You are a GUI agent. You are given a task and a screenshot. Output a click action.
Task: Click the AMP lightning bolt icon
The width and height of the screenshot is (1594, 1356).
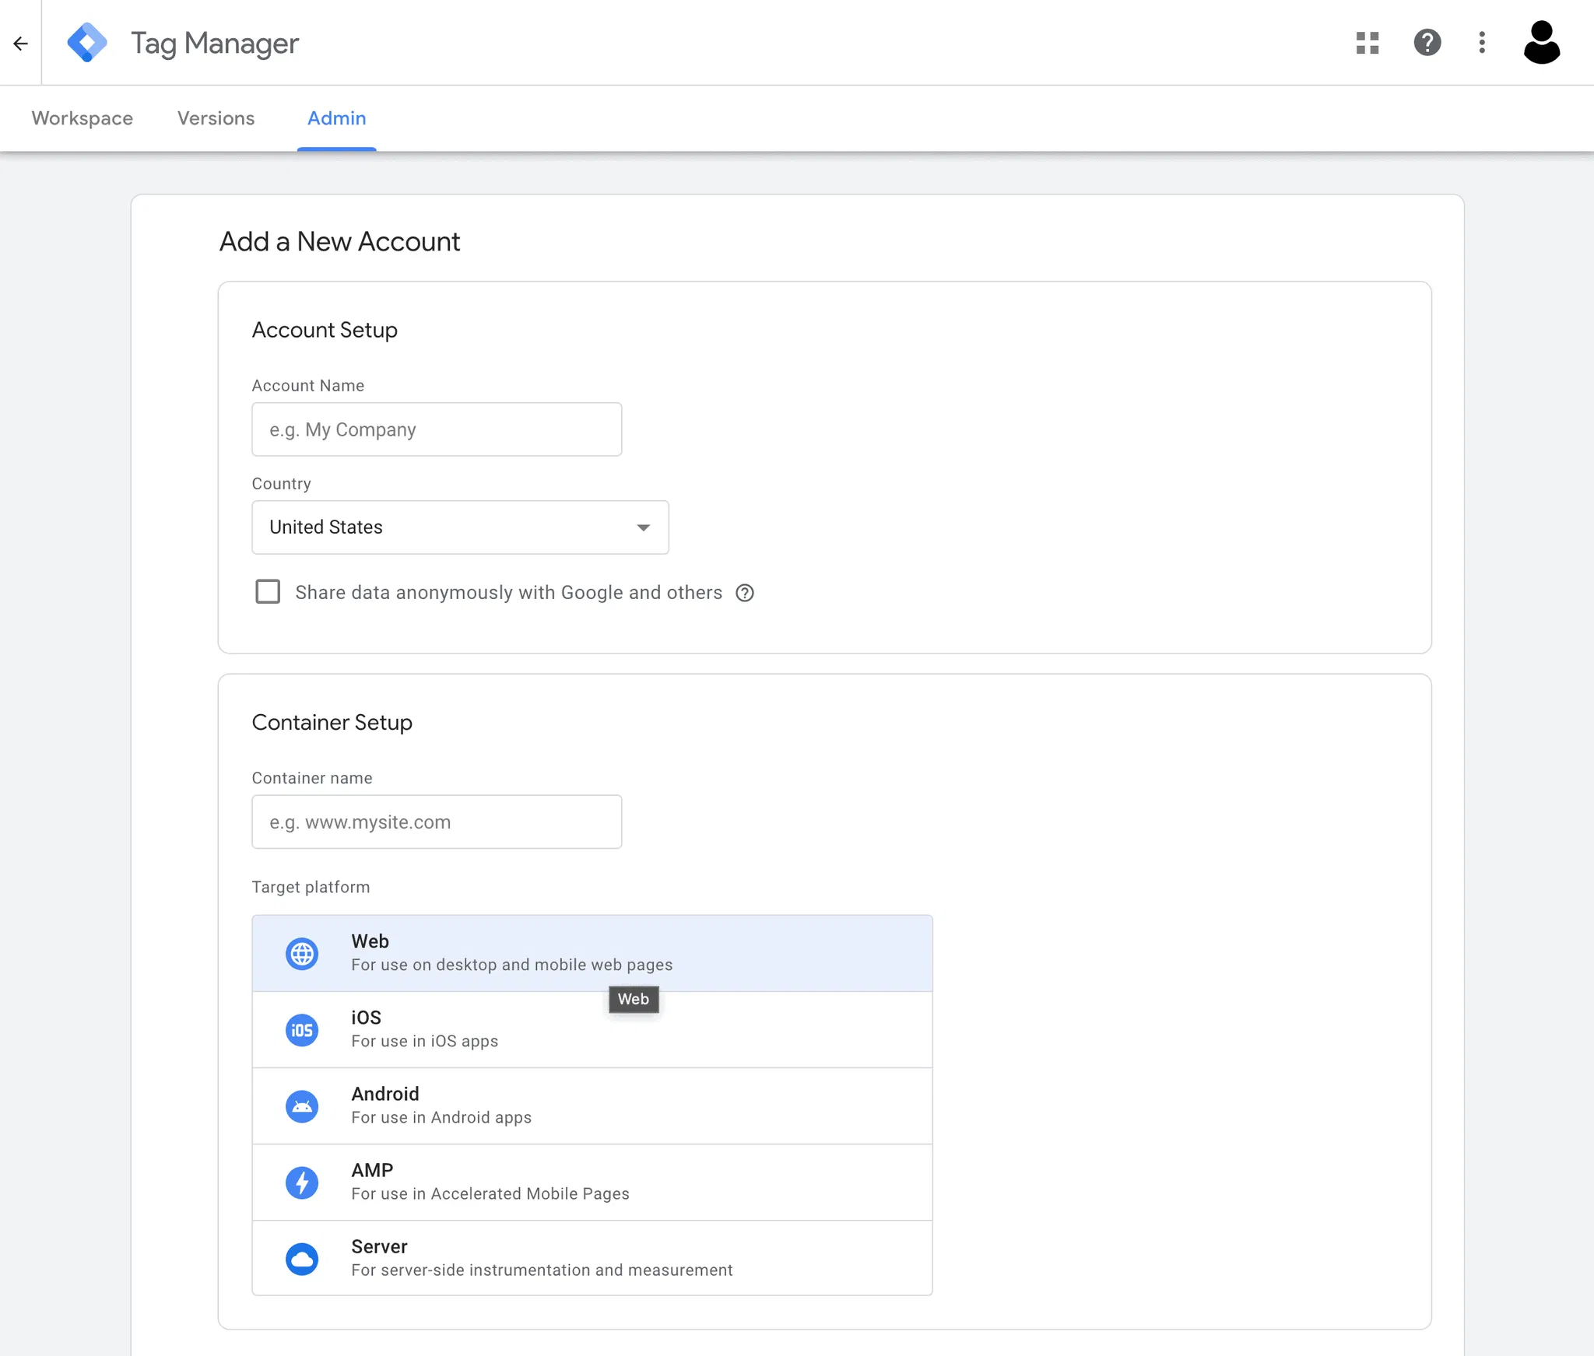pyautogui.click(x=302, y=1183)
